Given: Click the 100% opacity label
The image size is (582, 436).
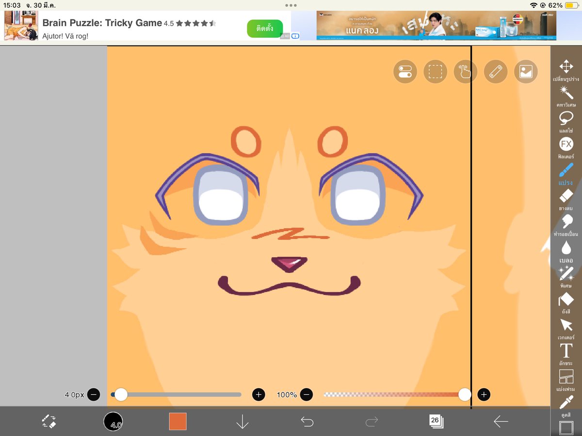Looking at the screenshot, I should pos(287,395).
